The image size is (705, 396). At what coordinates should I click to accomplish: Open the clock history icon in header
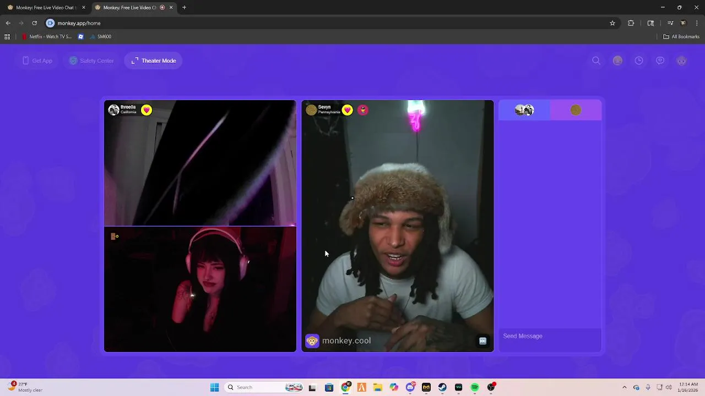[639, 61]
